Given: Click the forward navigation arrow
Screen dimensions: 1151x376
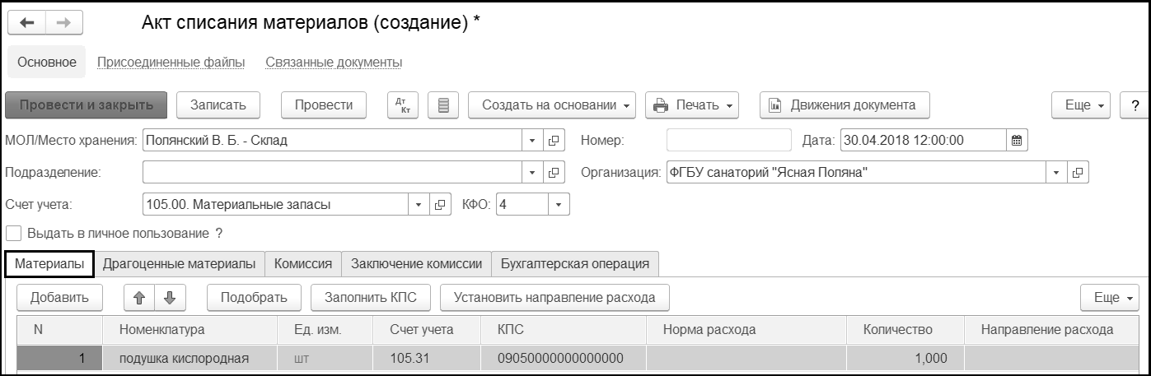Looking at the screenshot, I should (63, 24).
